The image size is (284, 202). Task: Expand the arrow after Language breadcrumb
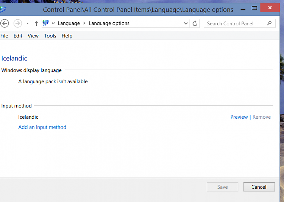click(x=84, y=23)
